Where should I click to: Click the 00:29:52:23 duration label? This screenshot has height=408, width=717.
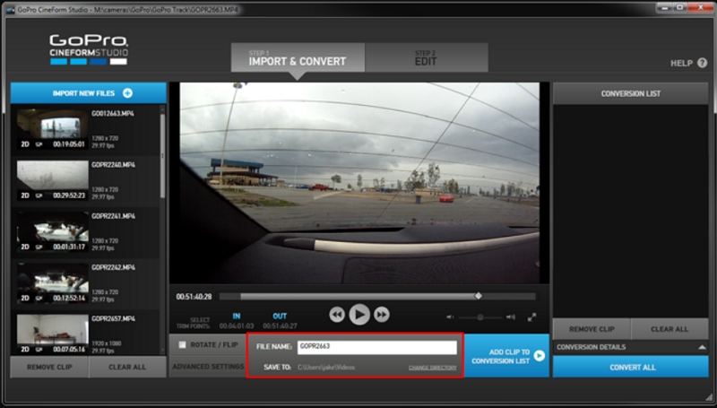click(x=69, y=195)
